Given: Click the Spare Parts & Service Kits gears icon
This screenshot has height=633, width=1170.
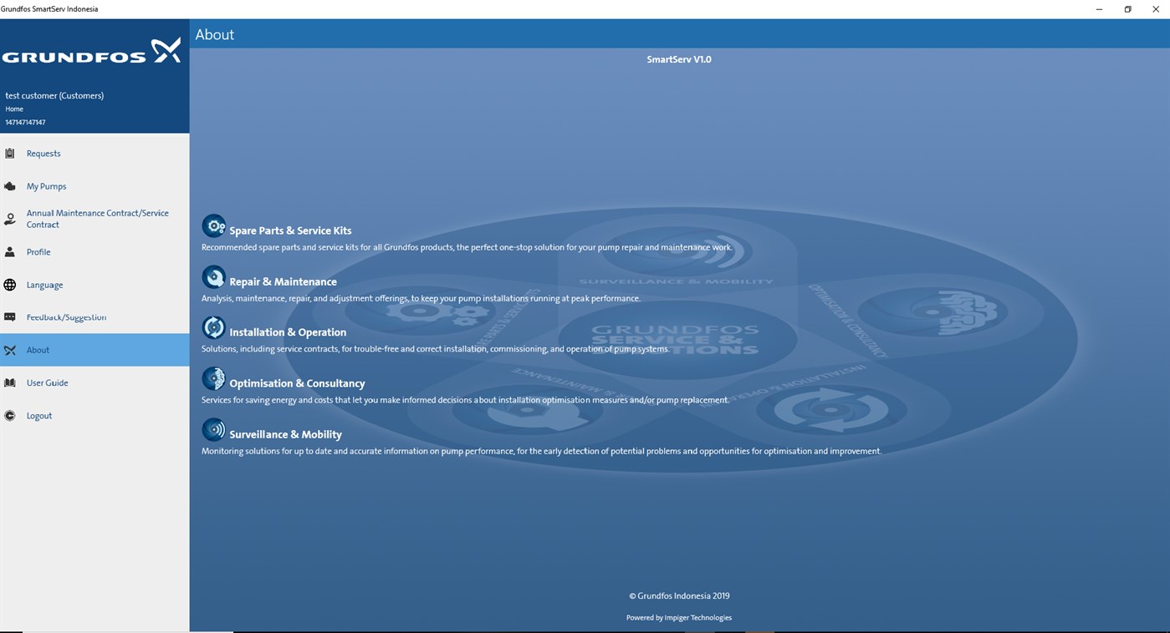Looking at the screenshot, I should (x=213, y=225).
